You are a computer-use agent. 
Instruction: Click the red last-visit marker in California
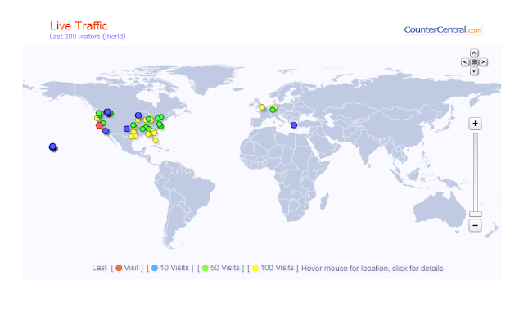pos(99,125)
